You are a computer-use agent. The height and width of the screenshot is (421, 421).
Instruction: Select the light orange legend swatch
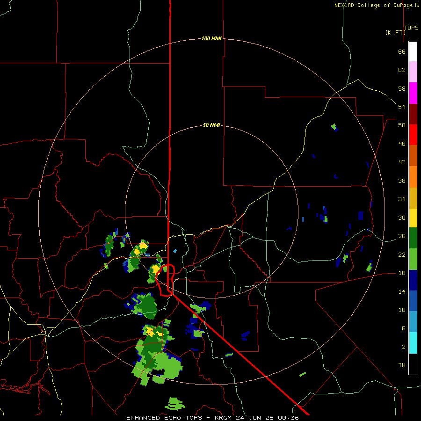tap(413, 177)
